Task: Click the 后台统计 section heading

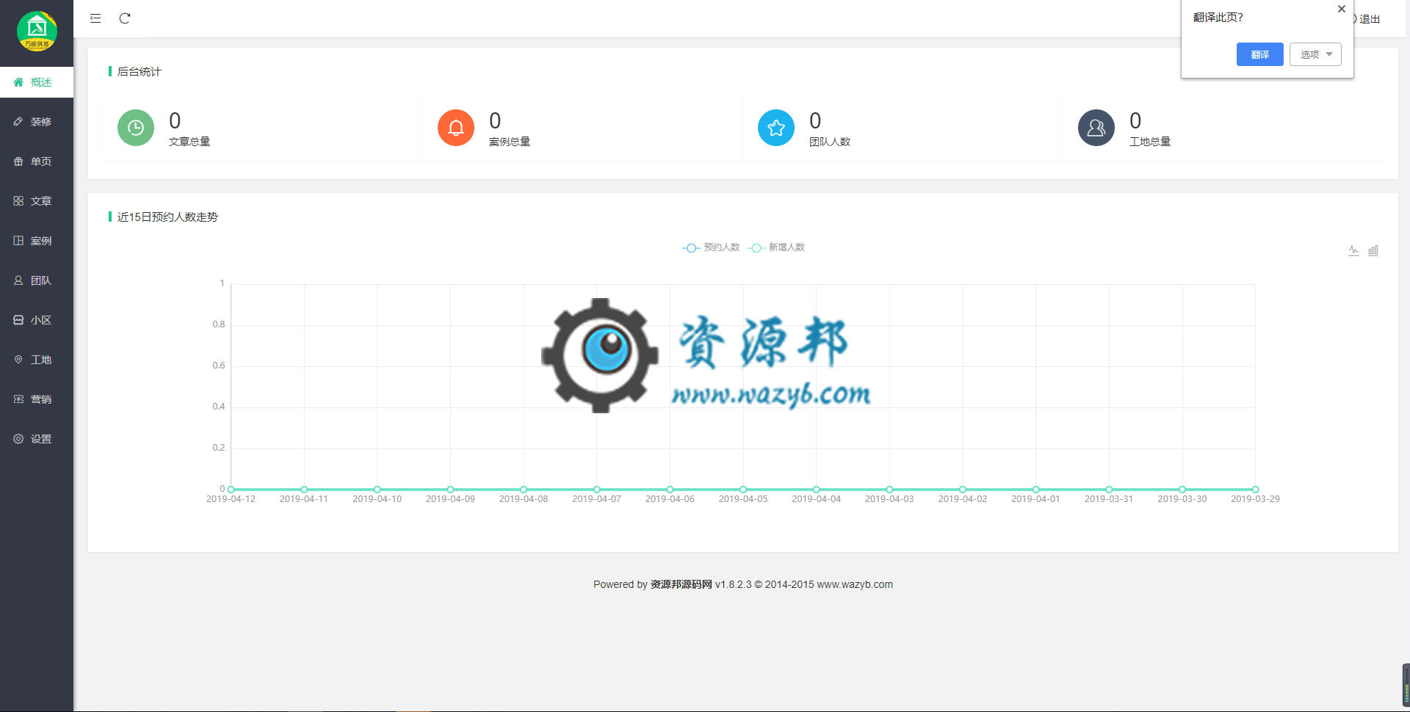Action: click(x=139, y=71)
